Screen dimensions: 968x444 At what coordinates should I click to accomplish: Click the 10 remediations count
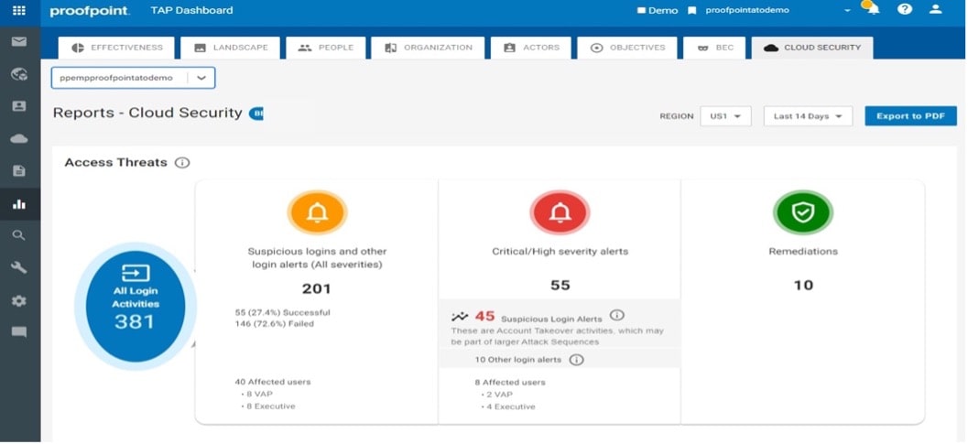(803, 286)
